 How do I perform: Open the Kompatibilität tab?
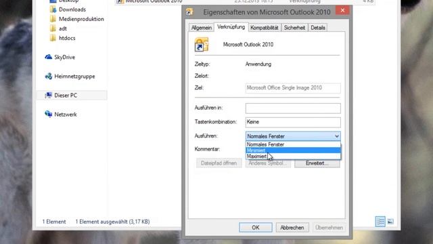click(x=265, y=28)
